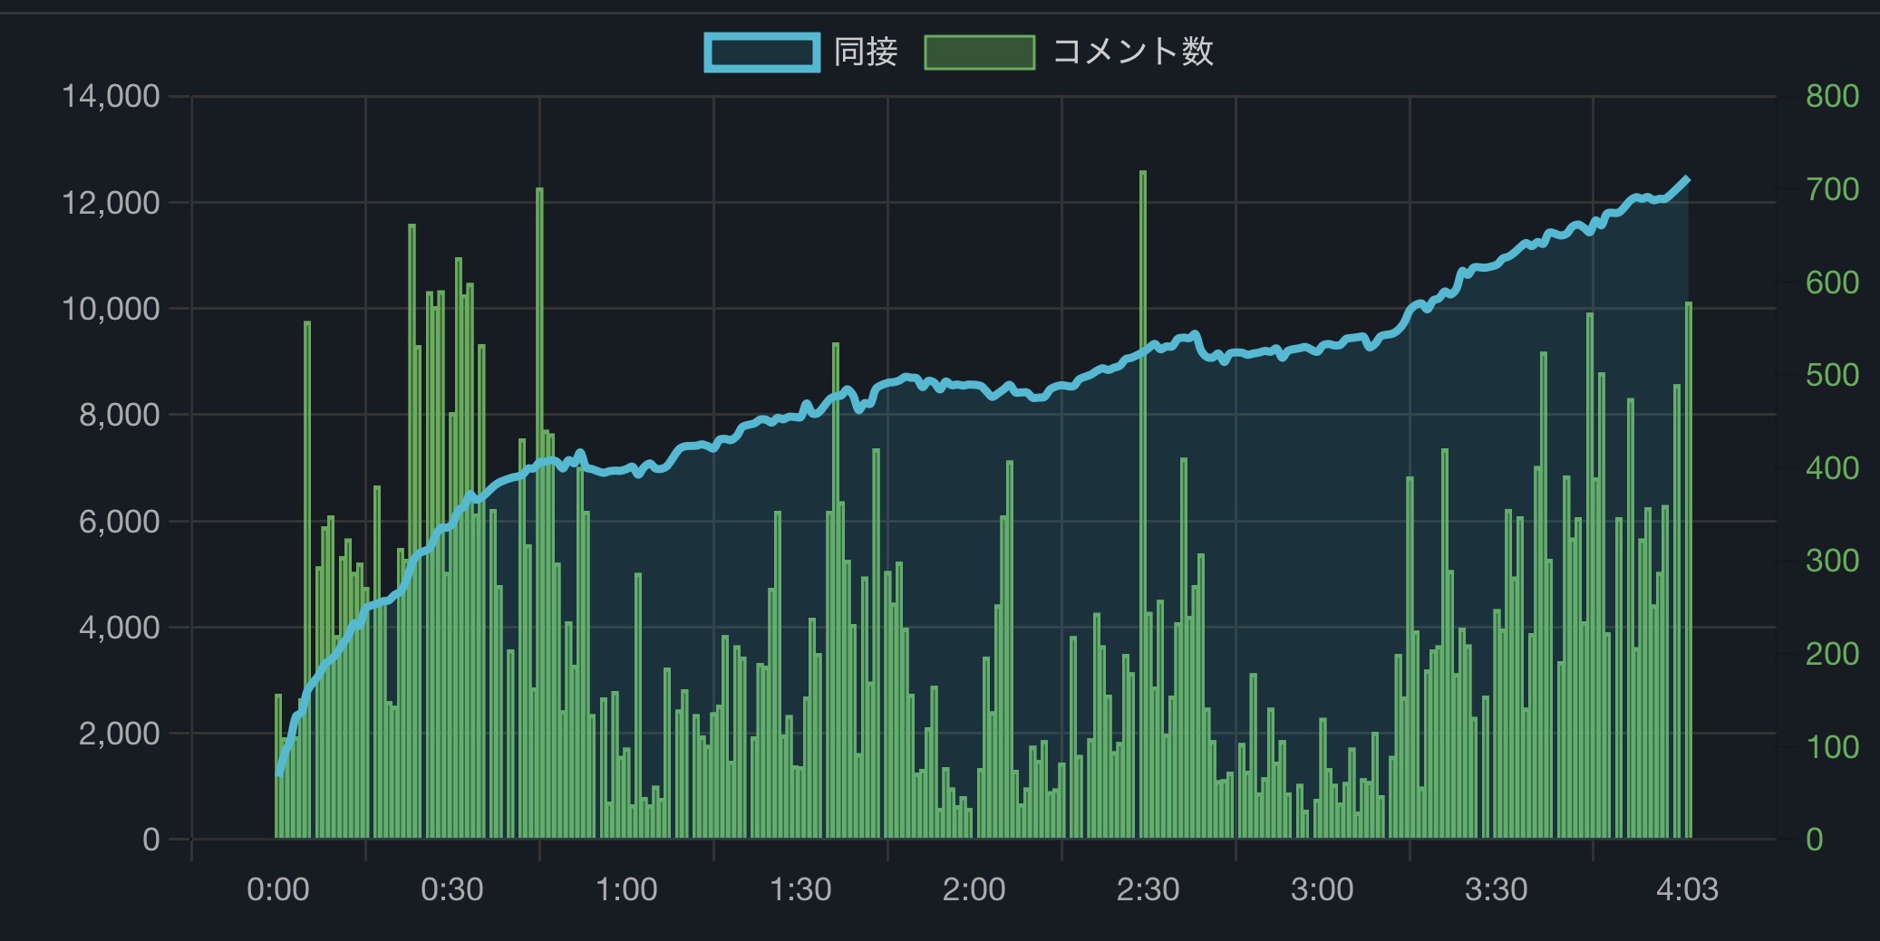Click the tallest comment bar near 2:30
1880x941 pixels.
(x=1143, y=504)
